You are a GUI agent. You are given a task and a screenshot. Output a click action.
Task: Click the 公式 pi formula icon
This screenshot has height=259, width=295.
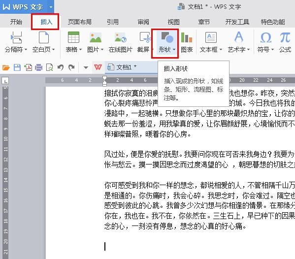(285, 37)
